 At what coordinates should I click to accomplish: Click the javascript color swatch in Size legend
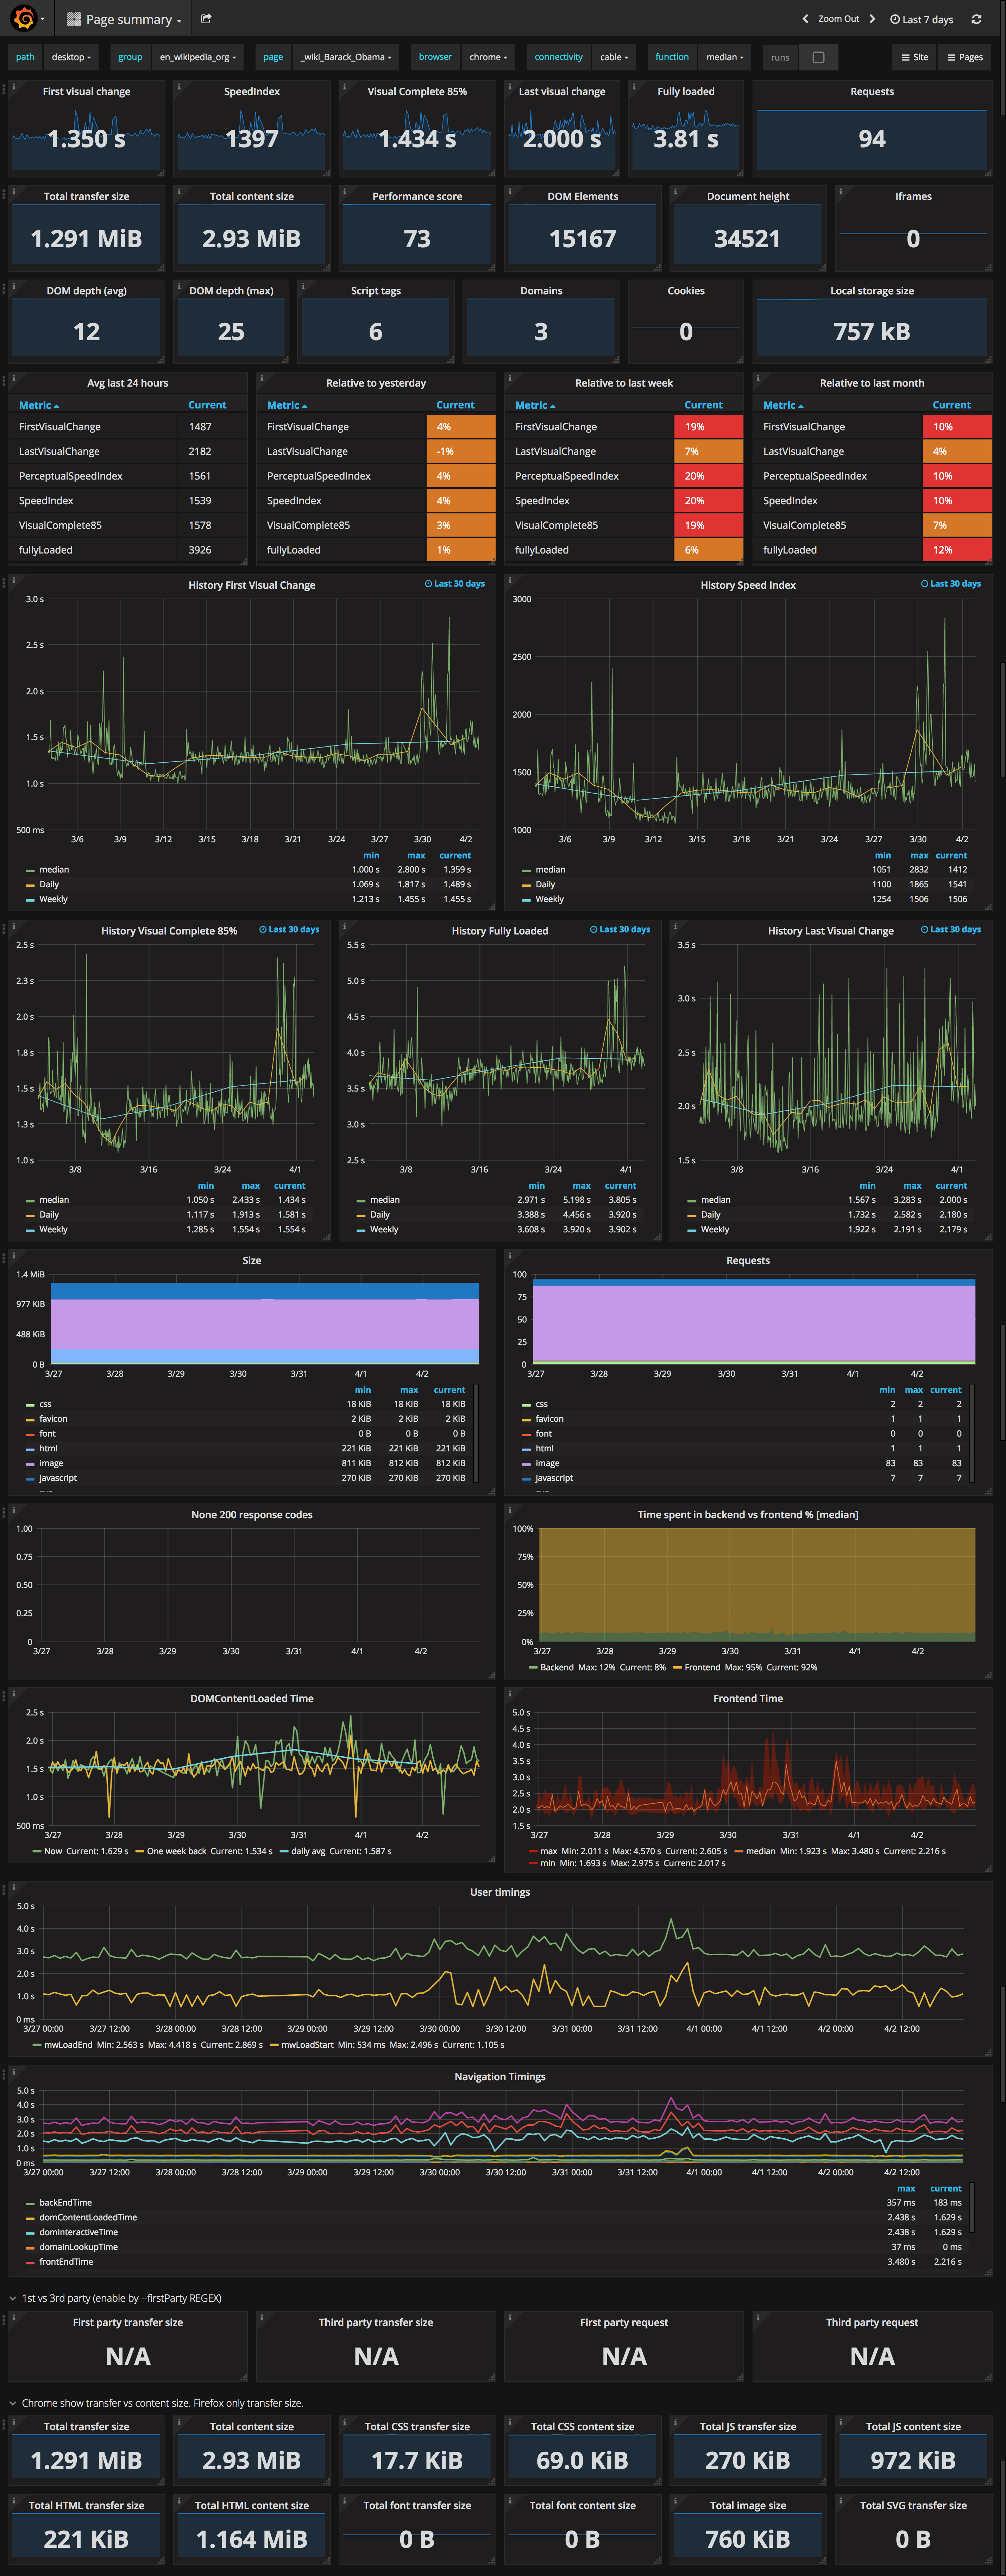coord(30,1479)
